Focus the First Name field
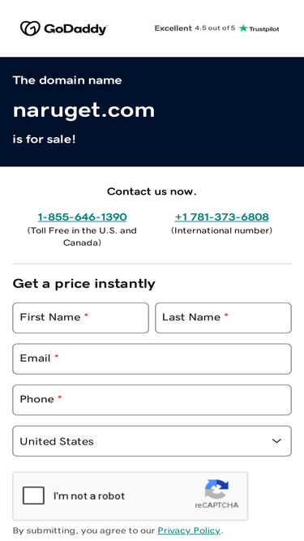This screenshot has width=304, height=541. (x=80, y=318)
